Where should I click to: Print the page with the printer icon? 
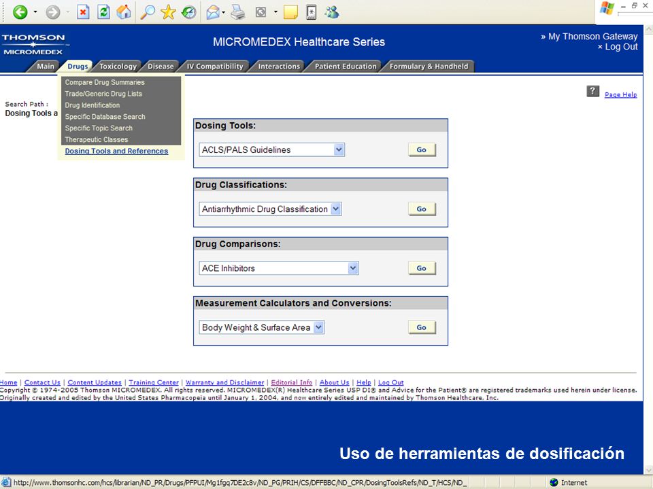(238, 12)
